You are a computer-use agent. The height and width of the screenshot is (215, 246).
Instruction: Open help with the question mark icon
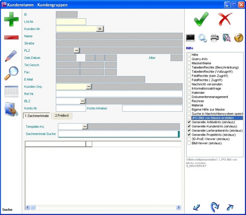click(239, 38)
